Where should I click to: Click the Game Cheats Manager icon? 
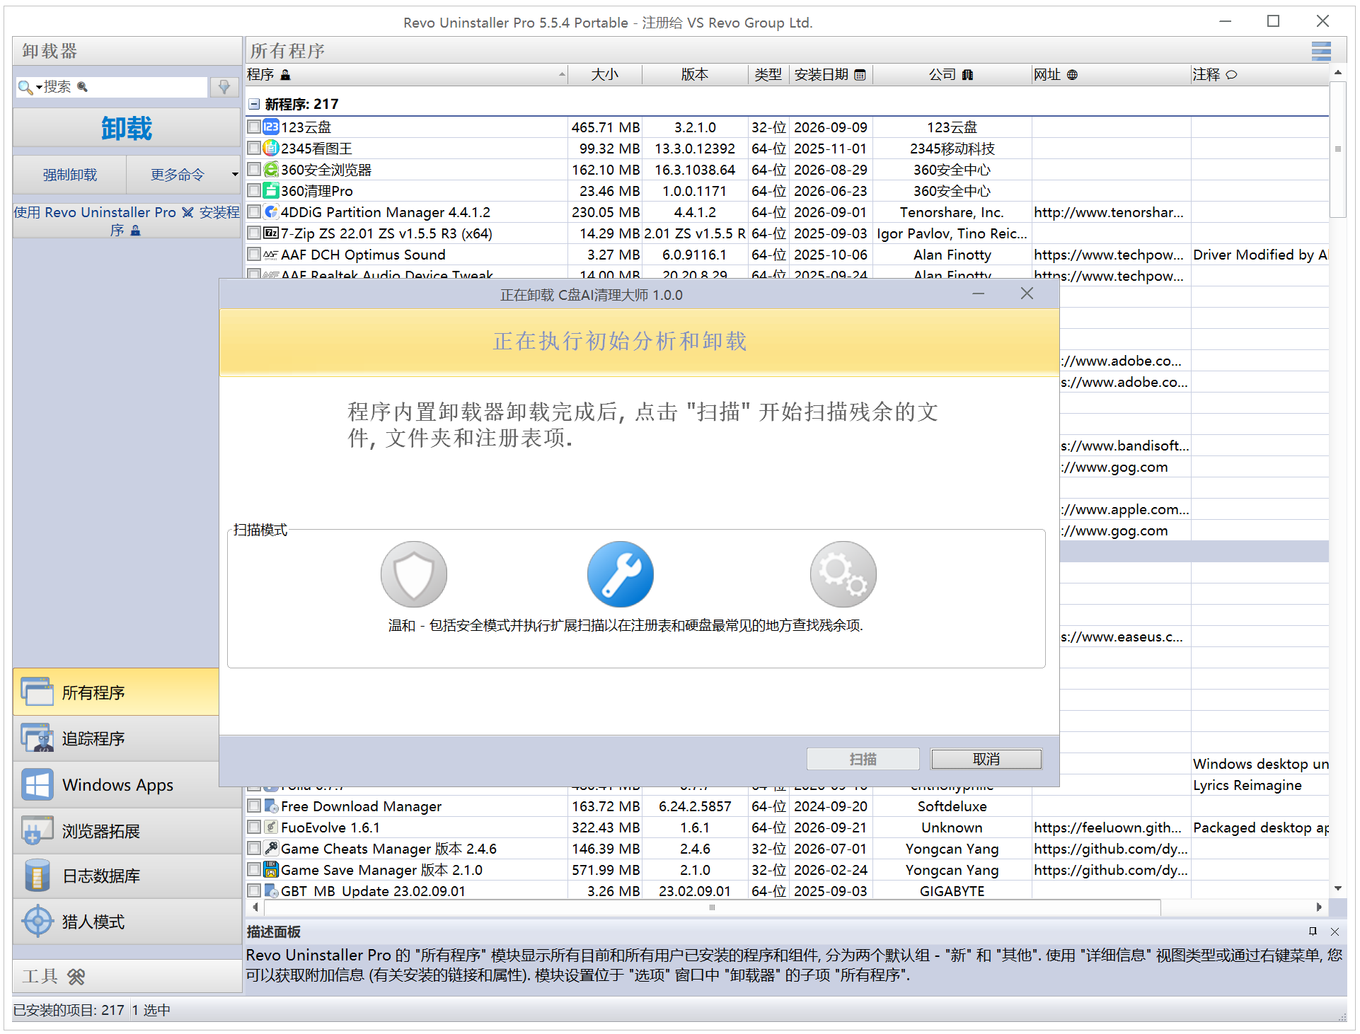(271, 849)
